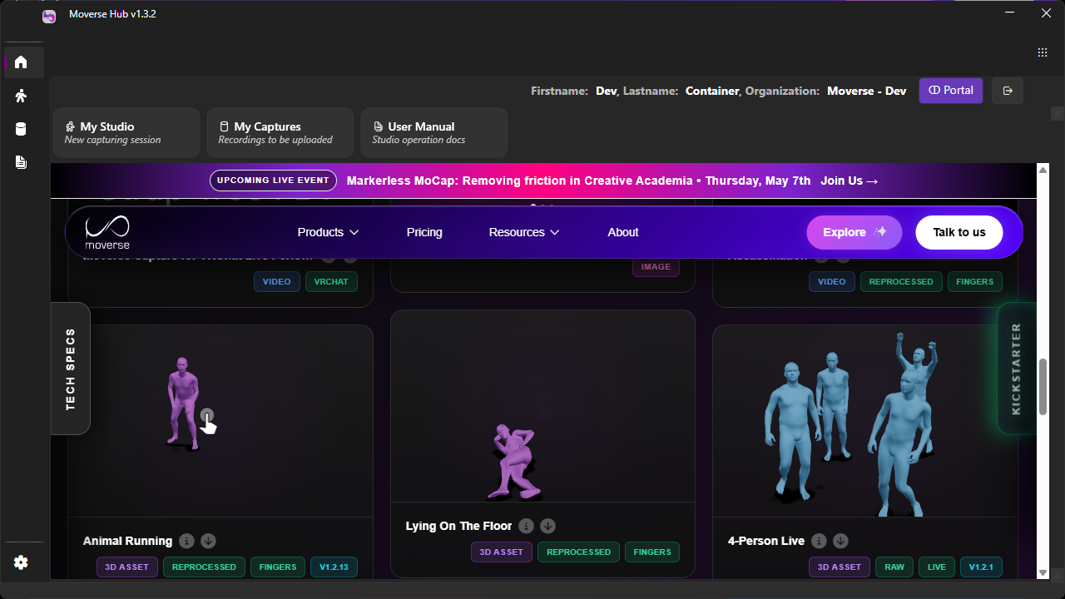Follow the Join Us link in banner

[849, 181]
